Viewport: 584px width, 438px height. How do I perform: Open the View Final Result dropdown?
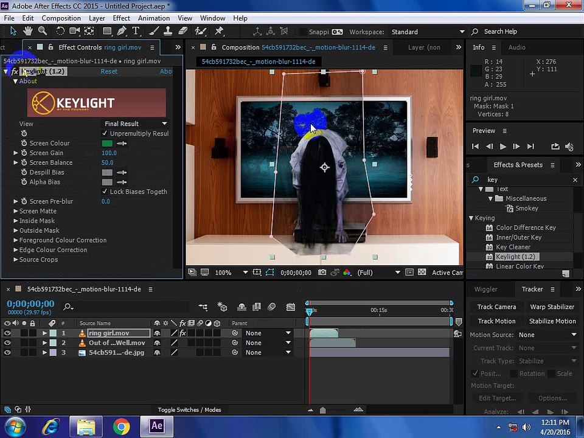tap(135, 123)
